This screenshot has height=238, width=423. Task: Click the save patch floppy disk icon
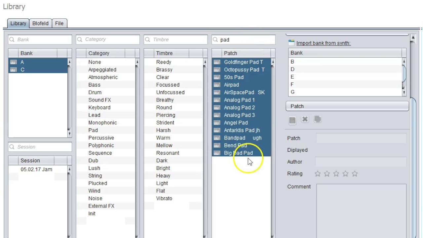point(292,120)
